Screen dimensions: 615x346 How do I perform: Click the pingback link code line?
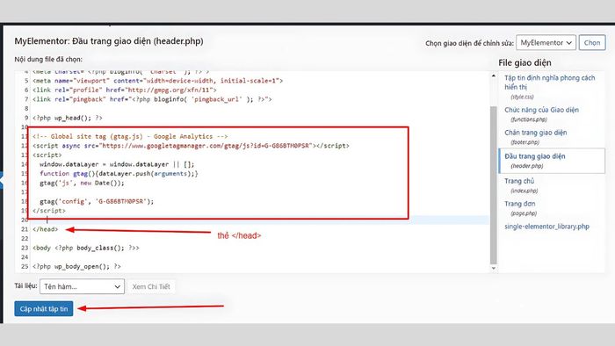coord(152,99)
